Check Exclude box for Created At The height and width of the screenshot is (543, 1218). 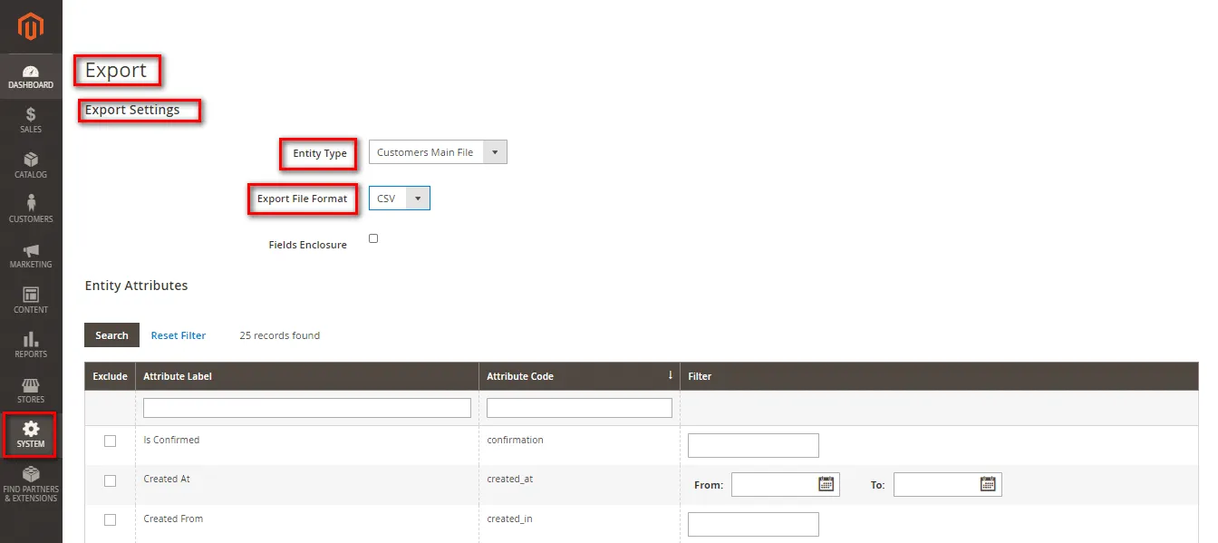coord(110,480)
